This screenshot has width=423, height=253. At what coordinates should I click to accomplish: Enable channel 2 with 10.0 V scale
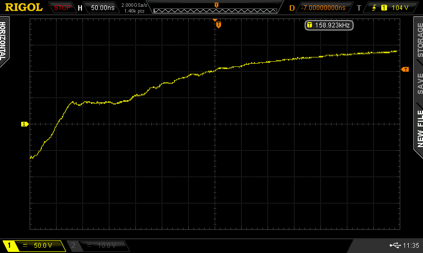(x=97, y=246)
